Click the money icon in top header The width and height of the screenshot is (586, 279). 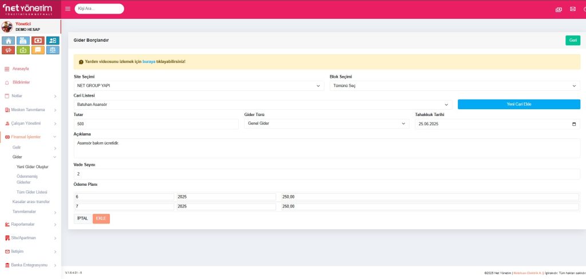pyautogui.click(x=559, y=9)
